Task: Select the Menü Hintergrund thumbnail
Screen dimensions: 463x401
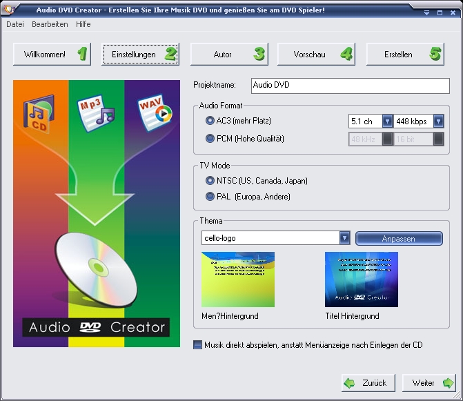Action: point(238,280)
